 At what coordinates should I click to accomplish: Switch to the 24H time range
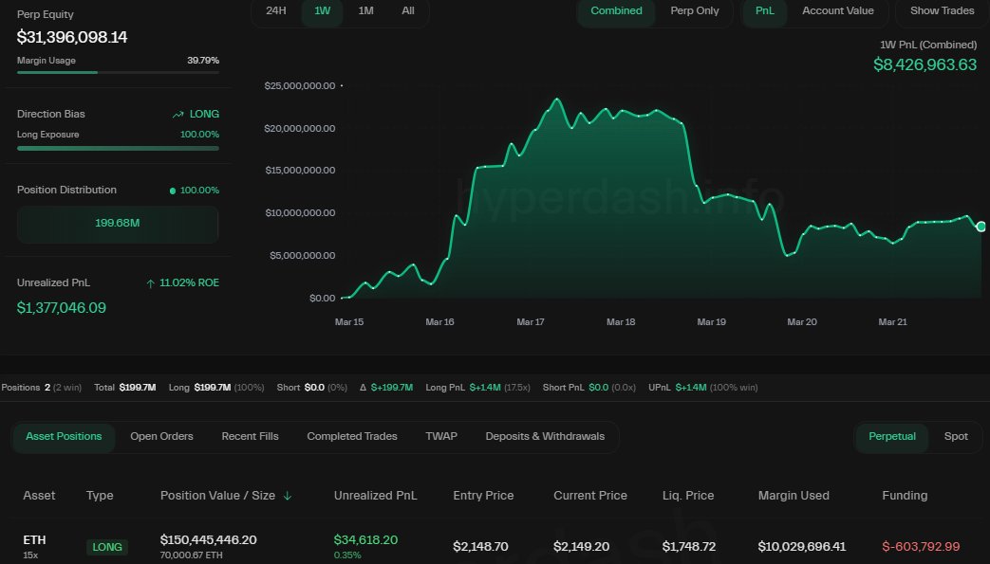click(274, 10)
